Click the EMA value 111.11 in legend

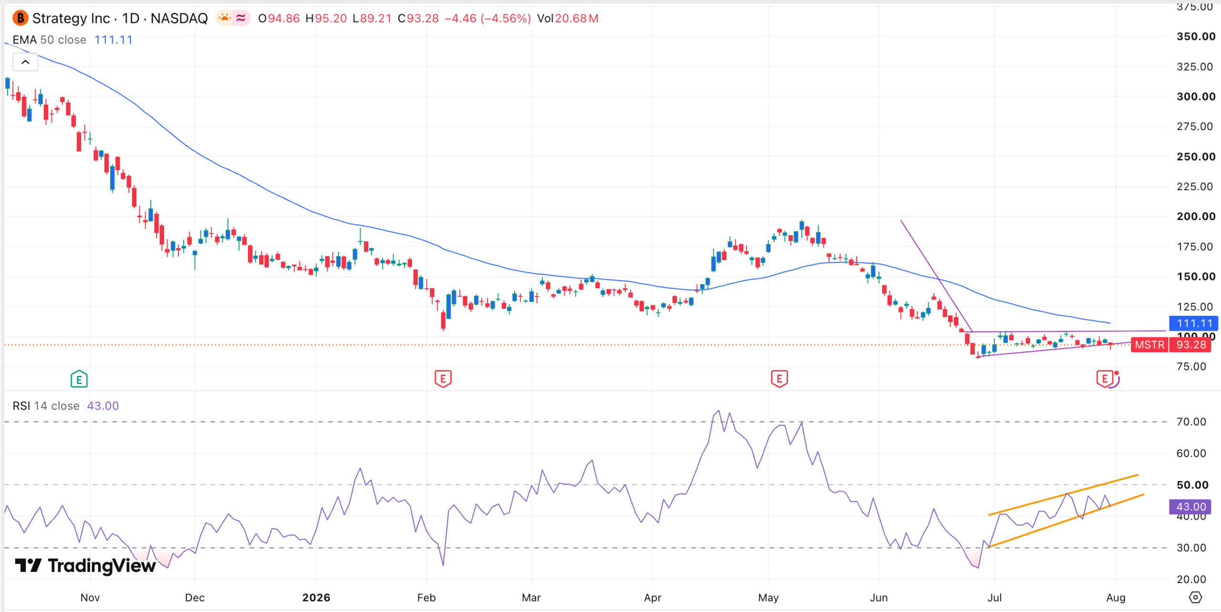pos(113,40)
